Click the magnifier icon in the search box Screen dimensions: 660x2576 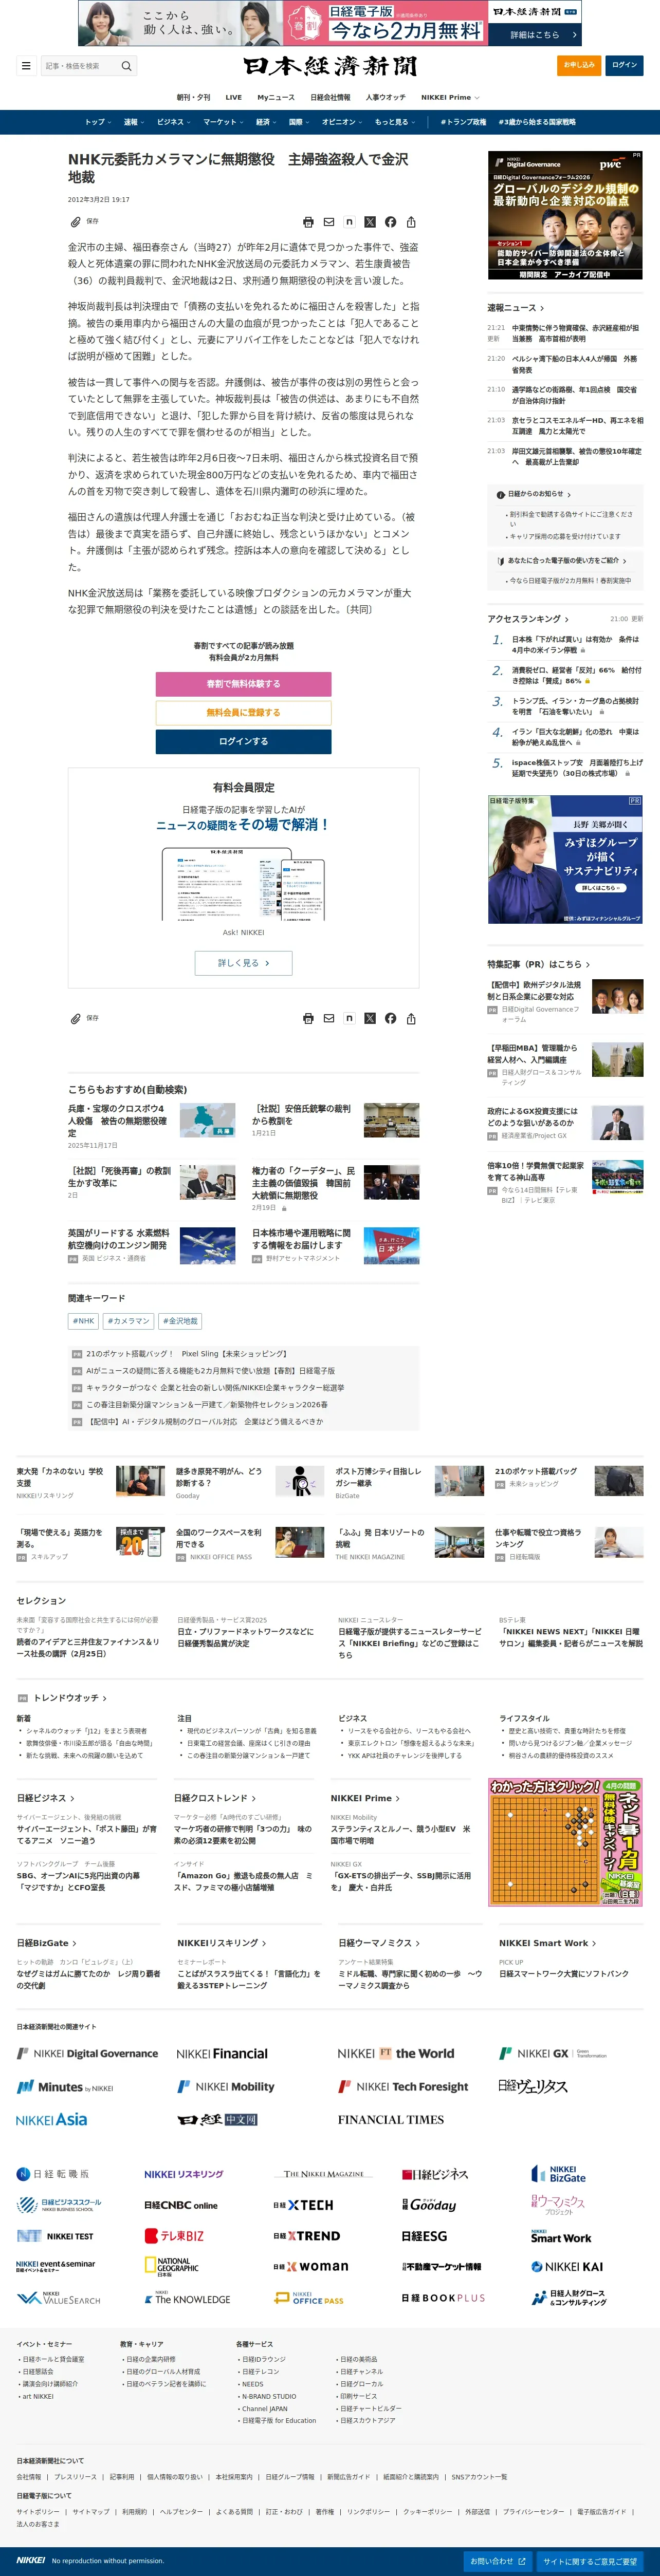point(126,66)
